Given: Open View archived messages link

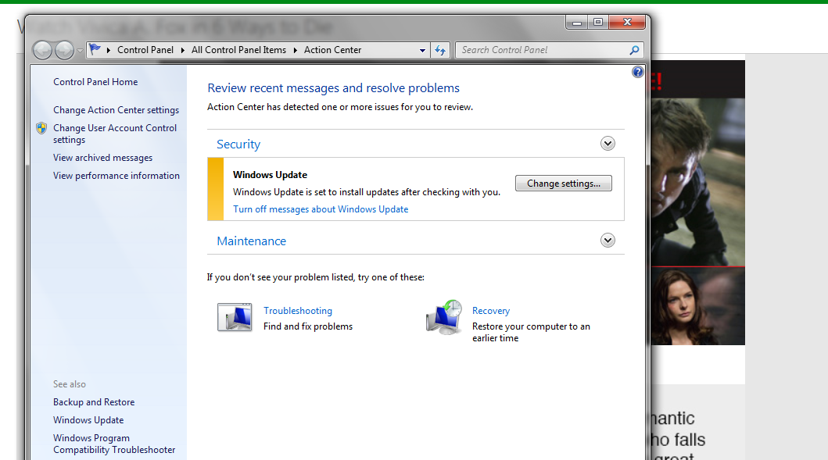Looking at the screenshot, I should pyautogui.click(x=102, y=158).
